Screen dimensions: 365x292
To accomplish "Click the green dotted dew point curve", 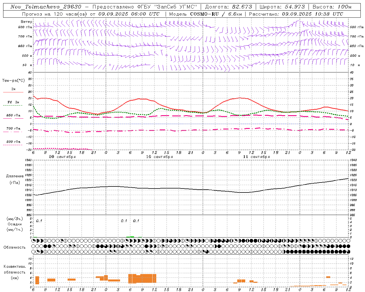I will pyautogui.click(x=191, y=112).
